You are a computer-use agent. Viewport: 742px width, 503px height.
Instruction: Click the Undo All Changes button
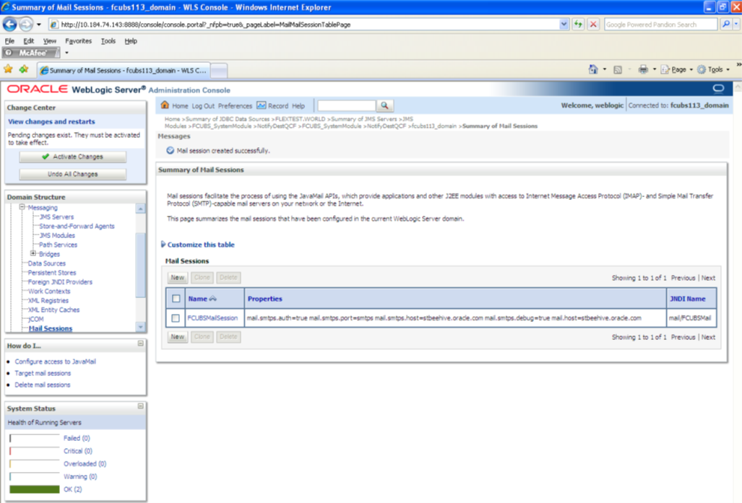tap(72, 174)
